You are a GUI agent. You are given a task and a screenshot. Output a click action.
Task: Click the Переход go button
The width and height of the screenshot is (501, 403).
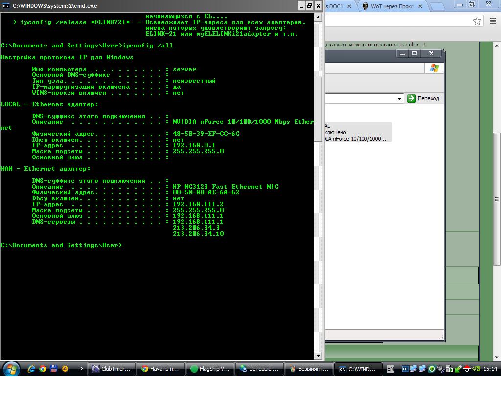pos(423,98)
